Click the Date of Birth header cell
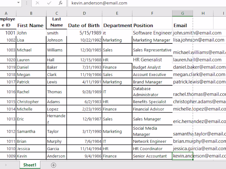The height and width of the screenshot is (169, 226). 84,23
